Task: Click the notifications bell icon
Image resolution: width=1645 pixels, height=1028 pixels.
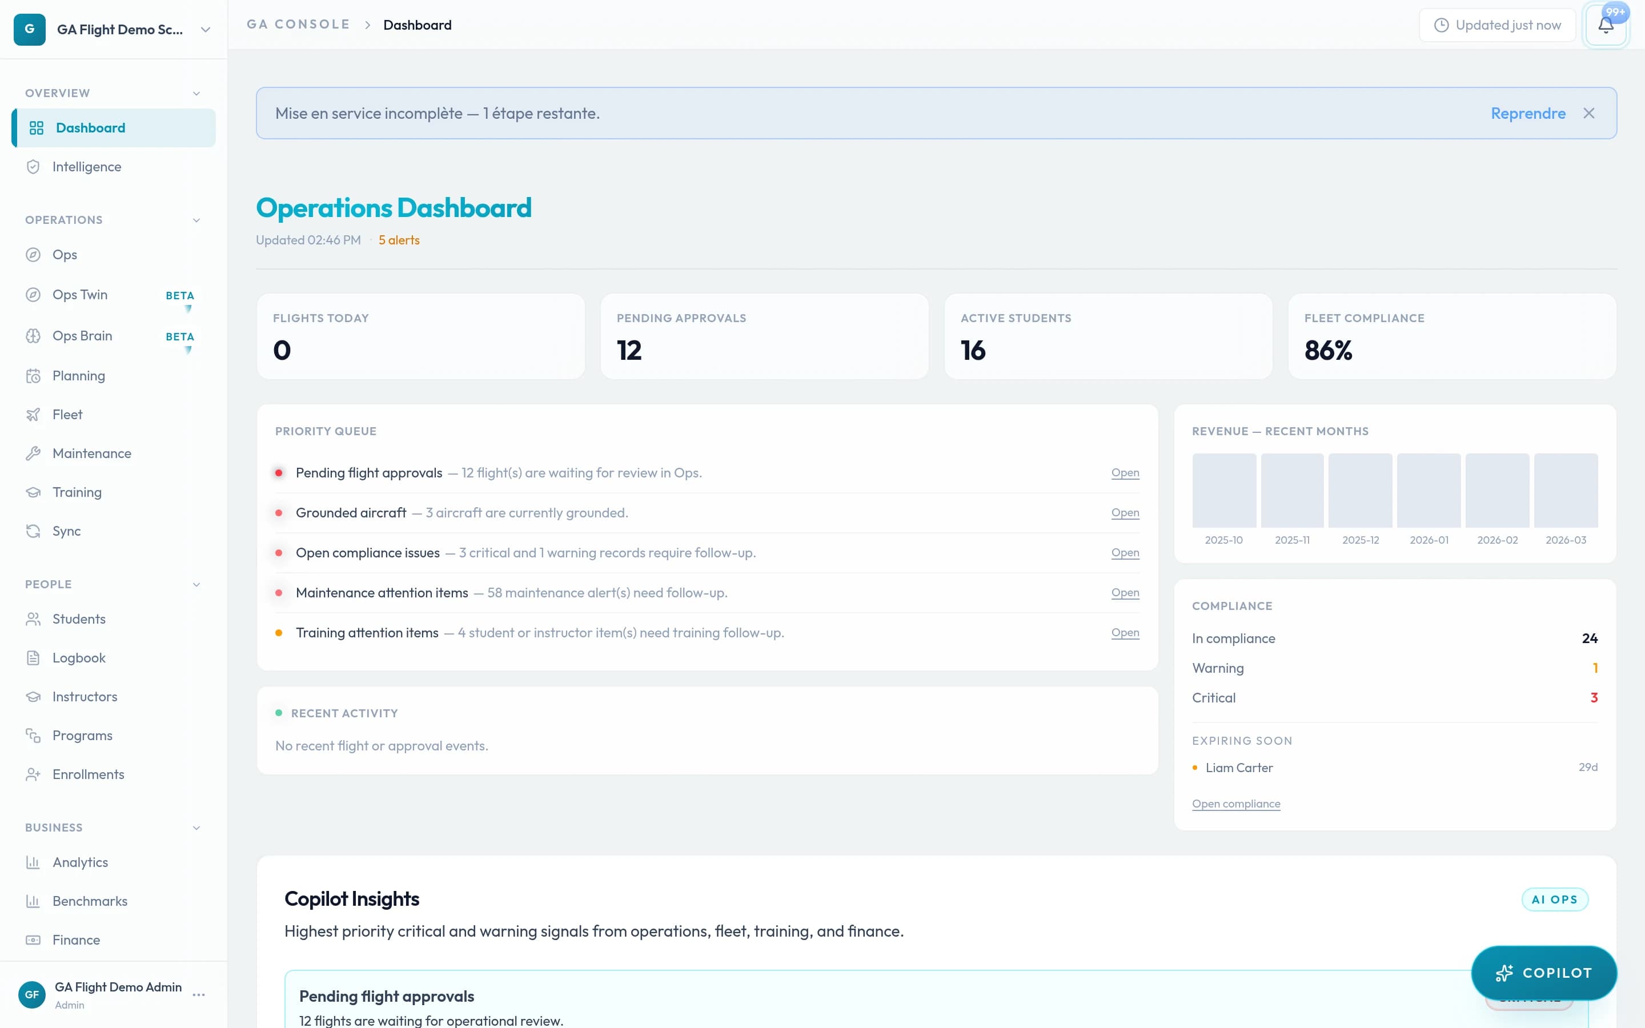Action: pyautogui.click(x=1605, y=26)
